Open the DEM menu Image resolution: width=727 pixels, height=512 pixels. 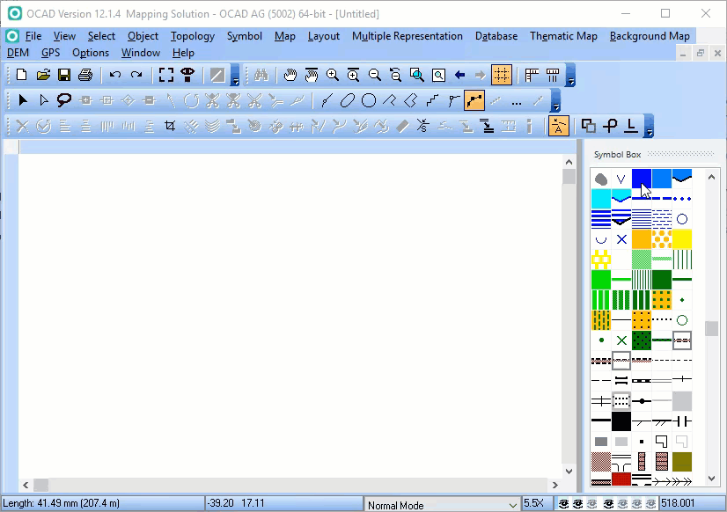point(18,53)
